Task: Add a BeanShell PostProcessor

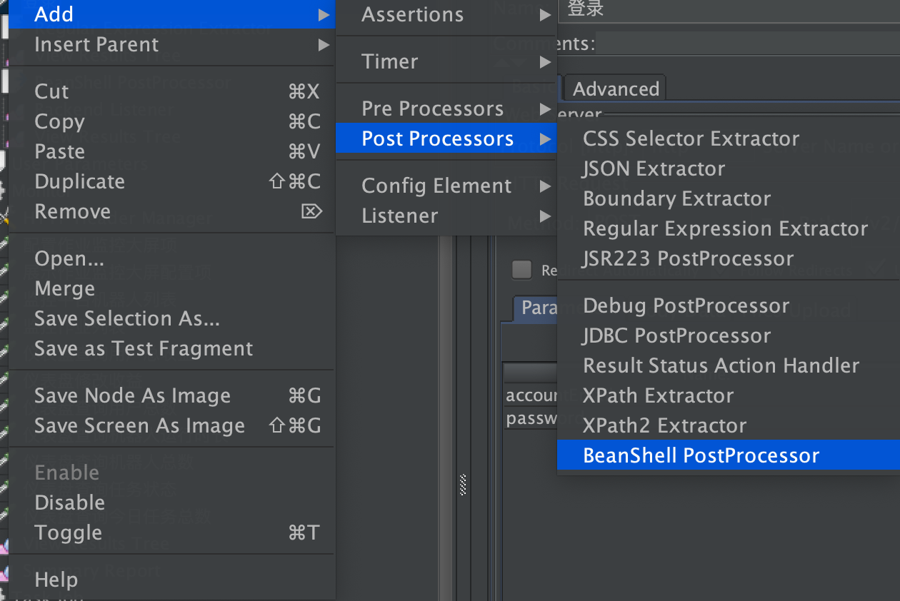Action: point(729,455)
